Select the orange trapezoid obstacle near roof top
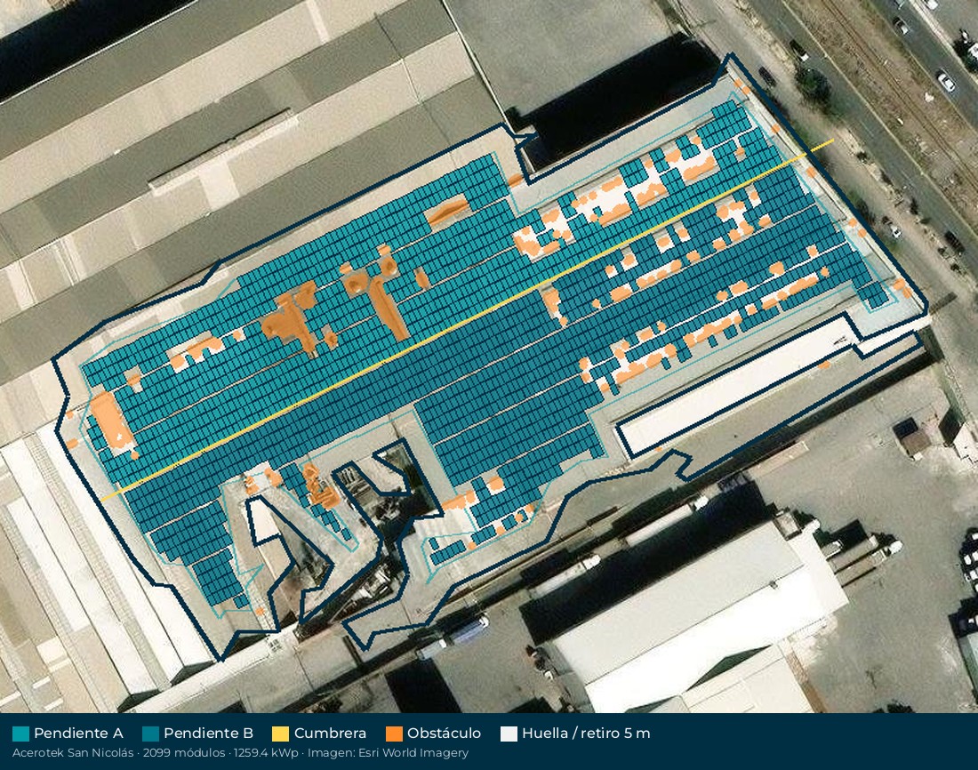Screen dimensions: 978x770 [446, 211]
